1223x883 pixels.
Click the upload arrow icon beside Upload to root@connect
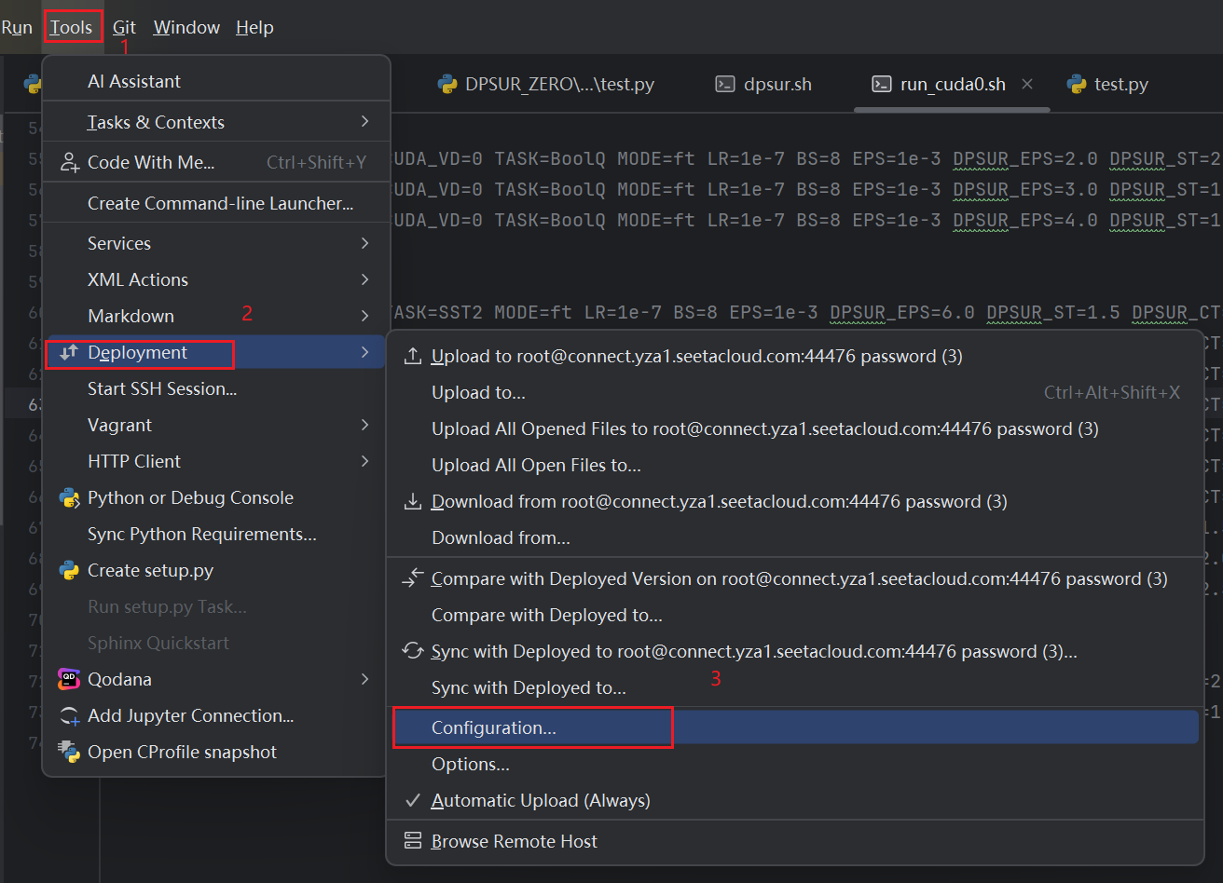pos(412,354)
